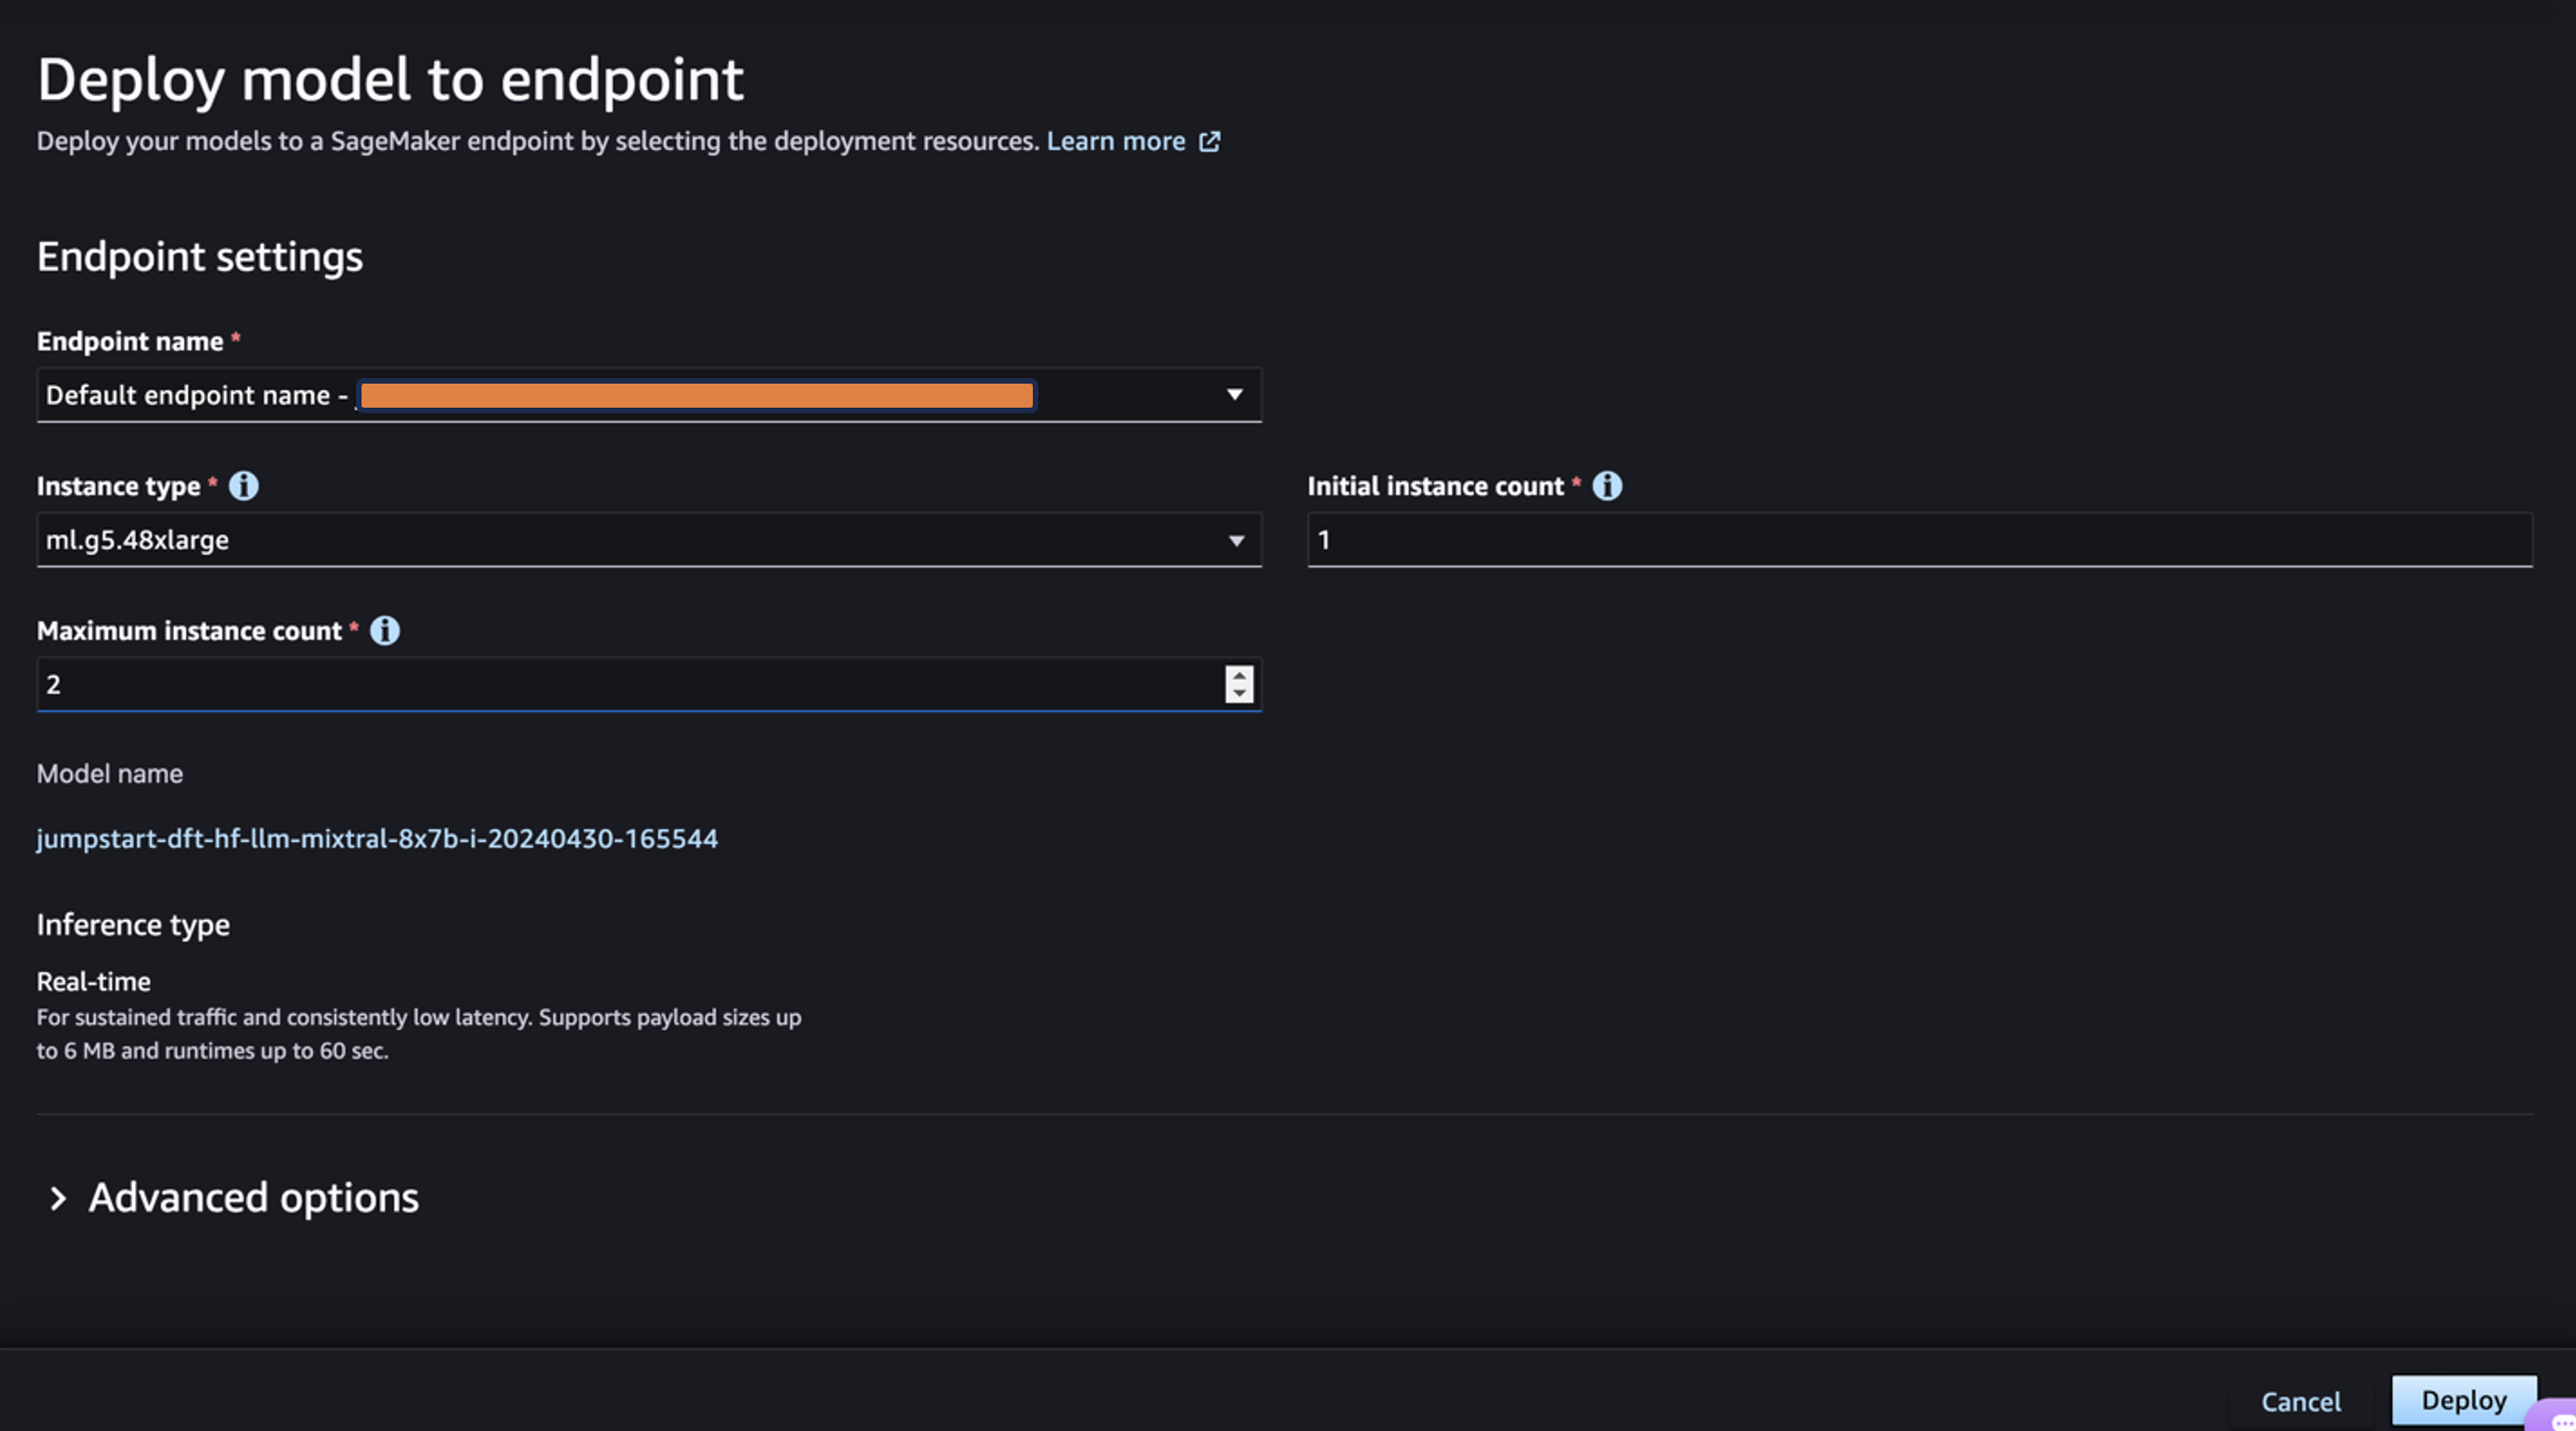Open the jumpstart-dft-hf-llm-mixtral model name link

coord(377,838)
